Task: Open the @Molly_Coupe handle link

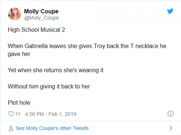Action: click(41, 18)
